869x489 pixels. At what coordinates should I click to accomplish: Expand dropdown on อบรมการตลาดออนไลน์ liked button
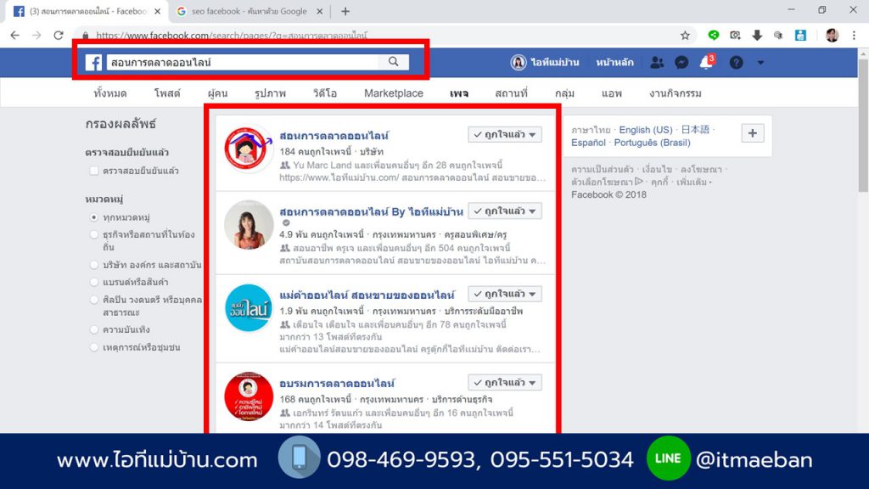[535, 381]
